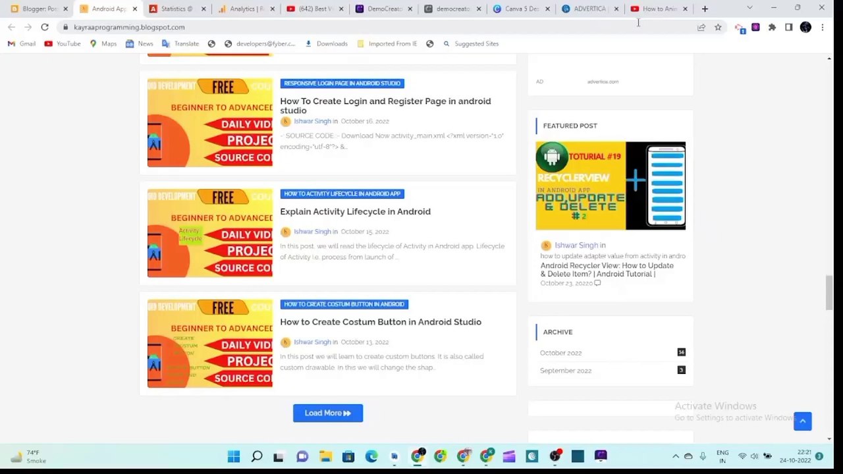This screenshot has height=474, width=843.
Task: Open the 74°F Smoke weather widget
Action: (x=28, y=456)
